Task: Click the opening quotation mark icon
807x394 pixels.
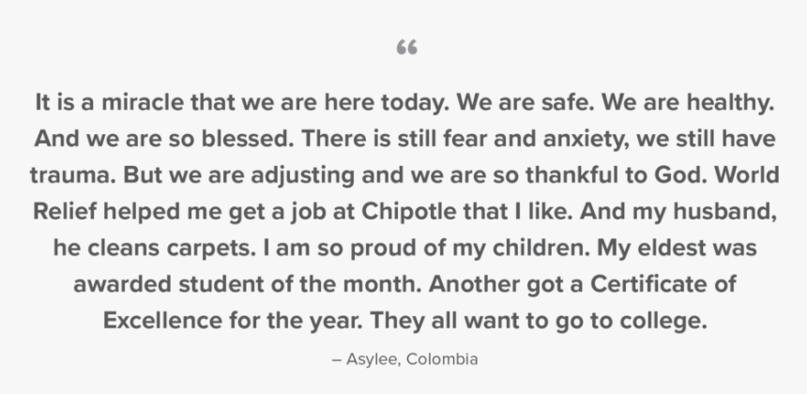Action: tap(406, 47)
